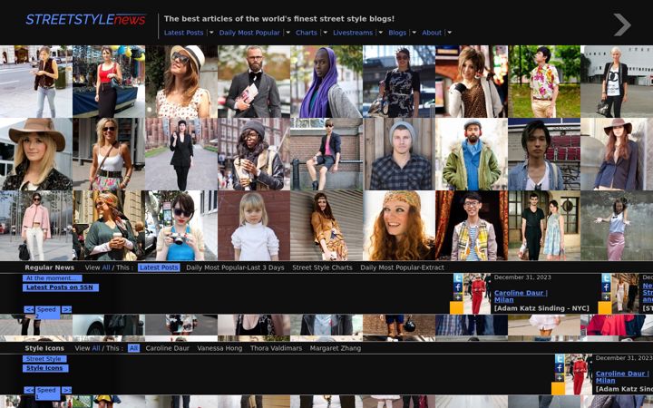
Task: Expand the Latest Posts dropdown arrow
Action: point(211,33)
